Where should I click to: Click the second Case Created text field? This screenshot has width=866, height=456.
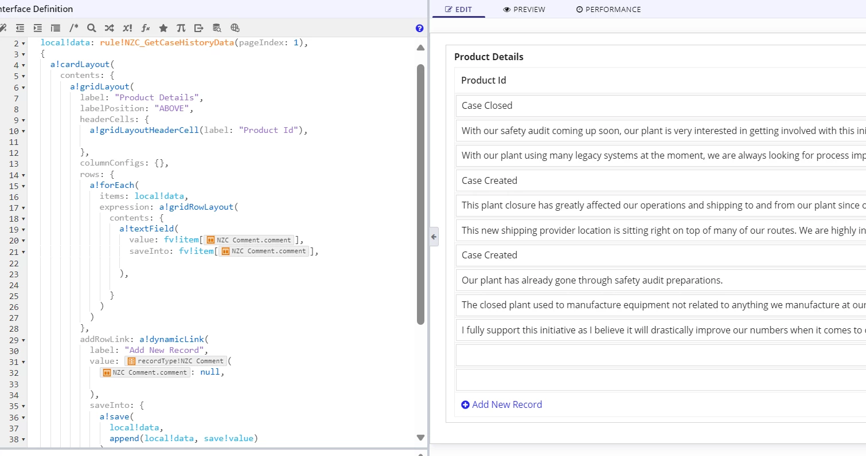661,255
